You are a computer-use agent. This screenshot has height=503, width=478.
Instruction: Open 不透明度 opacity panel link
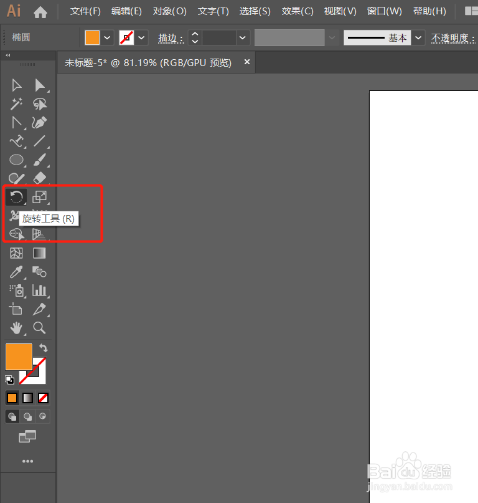452,39
